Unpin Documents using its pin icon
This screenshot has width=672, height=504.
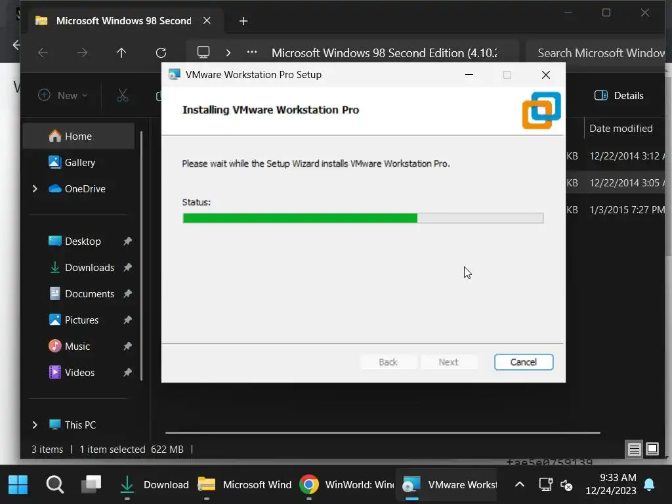127,293
